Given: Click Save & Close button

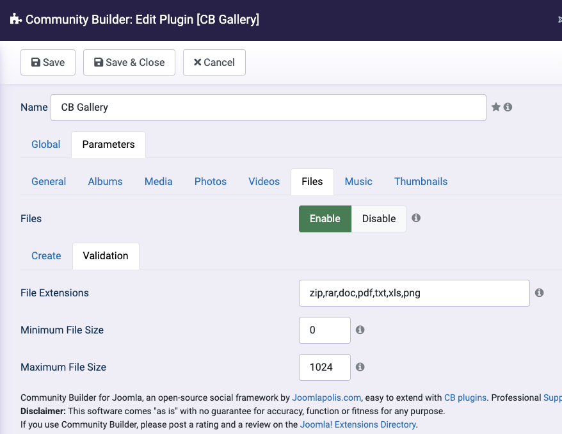Looking at the screenshot, I should (x=129, y=62).
